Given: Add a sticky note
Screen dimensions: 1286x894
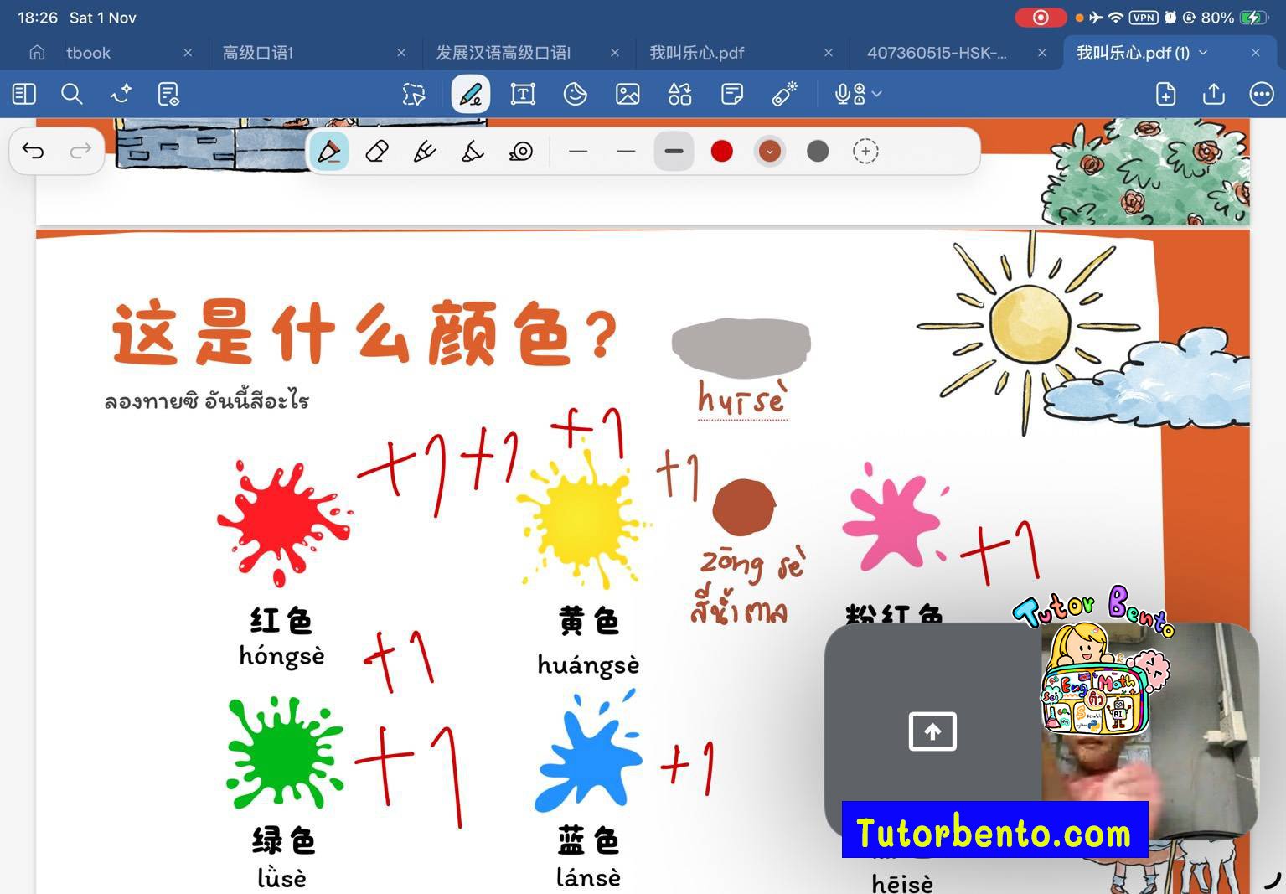Looking at the screenshot, I should (x=731, y=94).
